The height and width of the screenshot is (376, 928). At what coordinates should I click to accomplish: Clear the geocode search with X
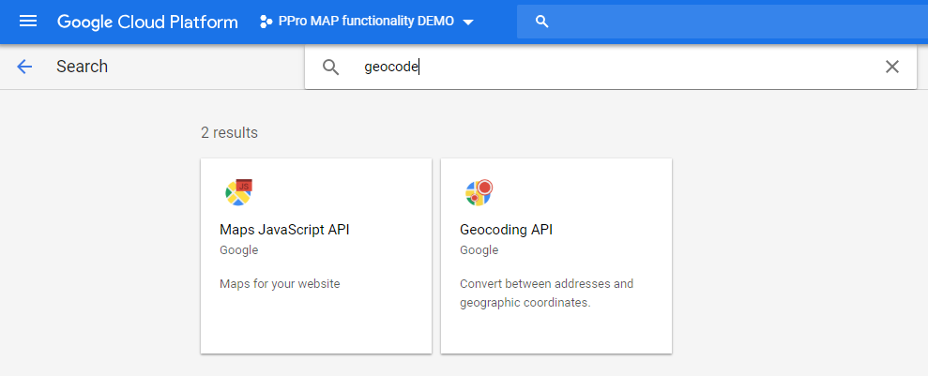(x=892, y=67)
